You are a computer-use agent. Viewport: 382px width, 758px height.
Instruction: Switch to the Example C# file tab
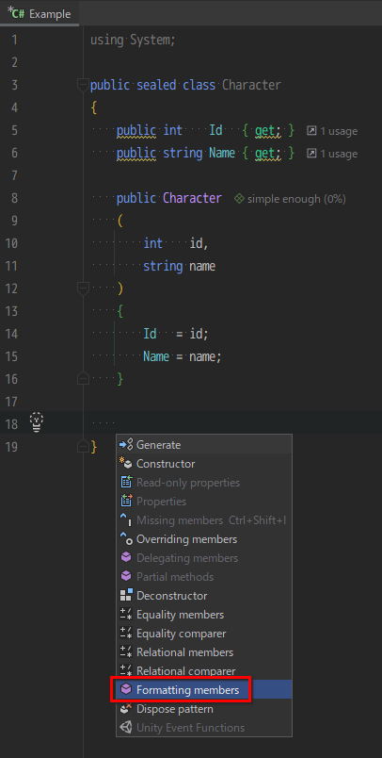(40, 13)
